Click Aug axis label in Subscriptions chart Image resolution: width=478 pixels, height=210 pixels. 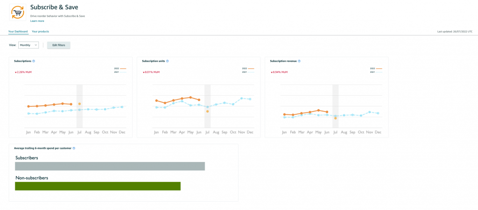pyautogui.click(x=88, y=133)
